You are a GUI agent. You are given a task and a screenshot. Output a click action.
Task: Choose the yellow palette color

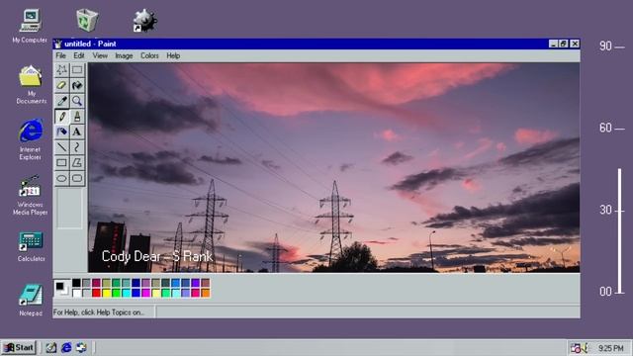(106, 293)
